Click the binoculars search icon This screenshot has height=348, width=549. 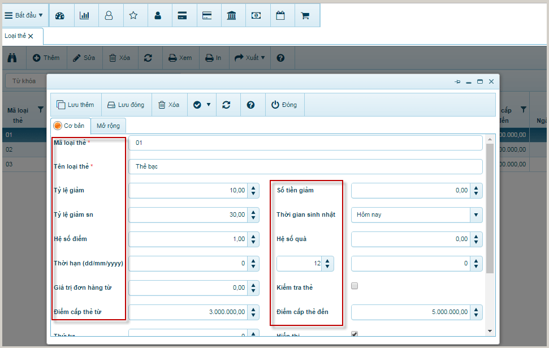[x=12, y=58]
